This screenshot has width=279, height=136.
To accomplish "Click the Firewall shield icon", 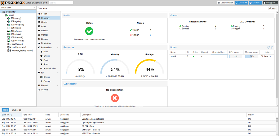I will click(x=39, y=86).
